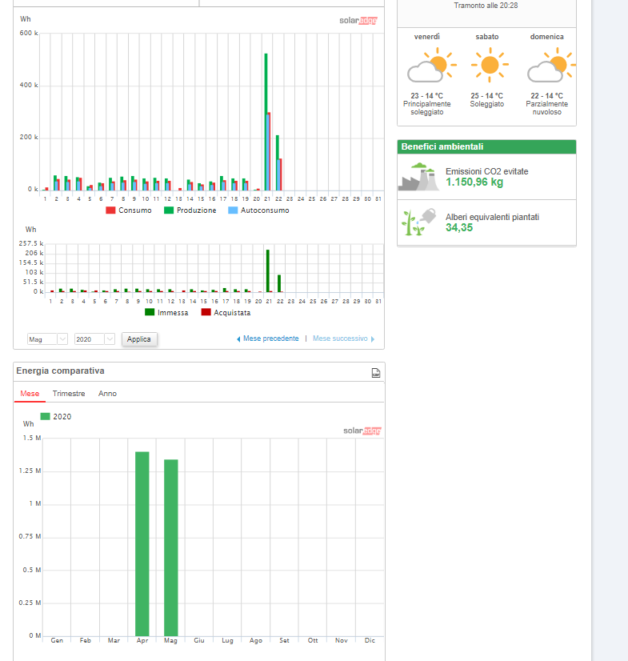Click the Applica button
Image resolution: width=628 pixels, height=661 pixels.
tap(139, 339)
